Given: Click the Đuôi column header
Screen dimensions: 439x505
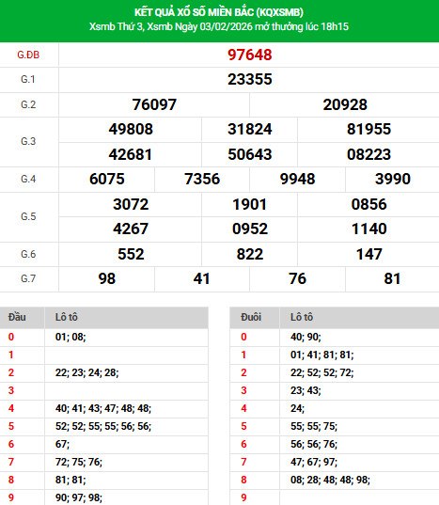Looking at the screenshot, I should point(251,317).
